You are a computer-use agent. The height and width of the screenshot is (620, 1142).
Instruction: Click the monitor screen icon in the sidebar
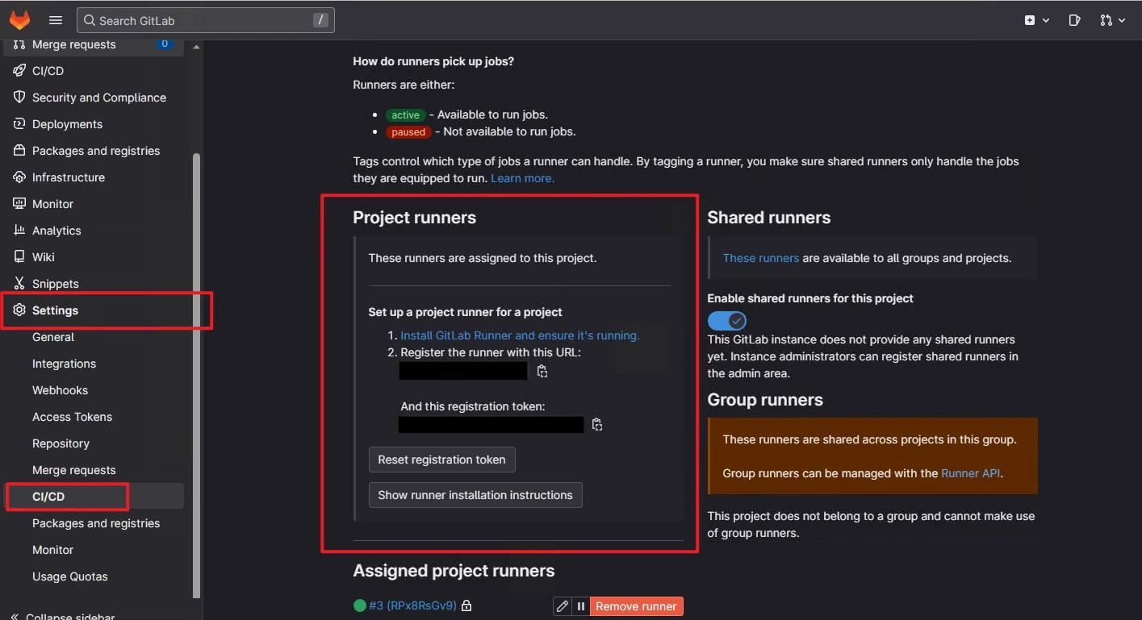[19, 204]
